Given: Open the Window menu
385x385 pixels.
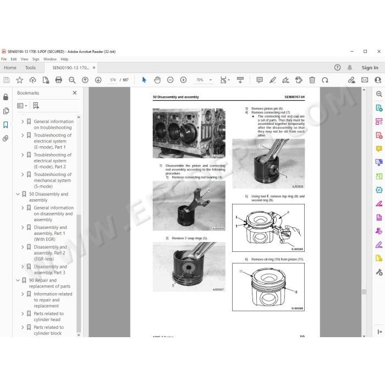Looking at the screenshot, I should 50,59.
